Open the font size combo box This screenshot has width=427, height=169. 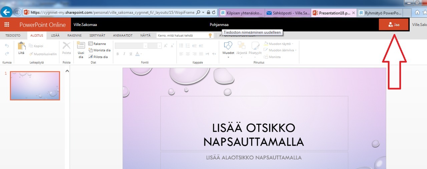point(155,46)
